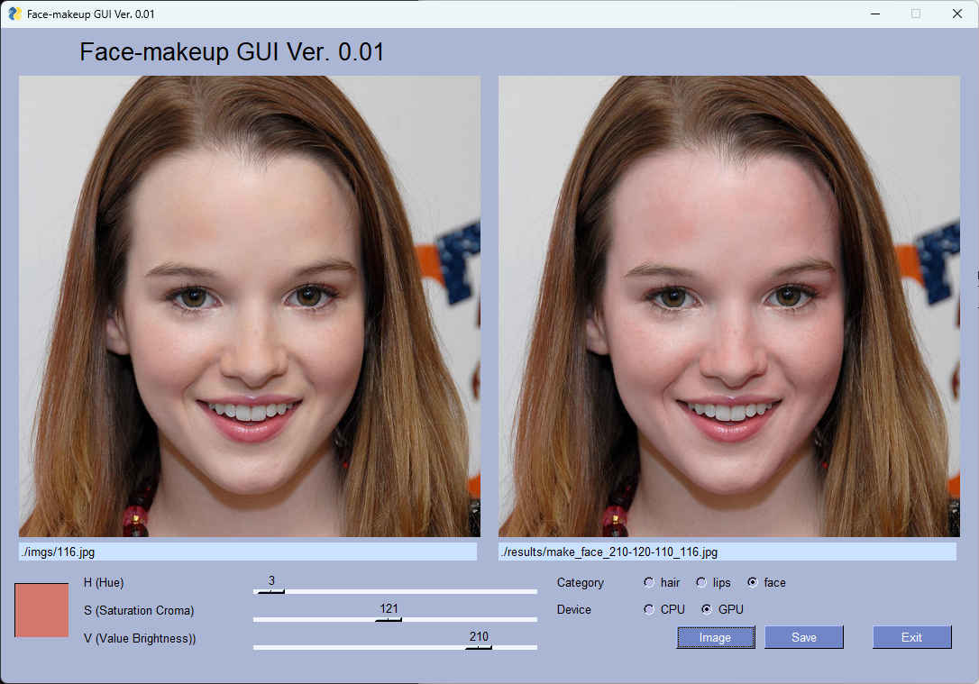Switch Device to CPU
Screen dimensions: 979x684
(649, 609)
